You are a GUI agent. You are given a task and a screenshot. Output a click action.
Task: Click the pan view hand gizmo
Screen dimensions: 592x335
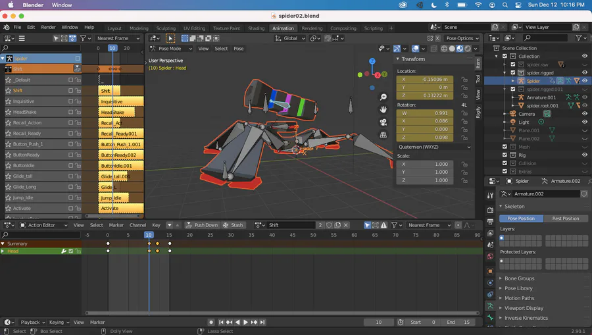[x=383, y=110]
